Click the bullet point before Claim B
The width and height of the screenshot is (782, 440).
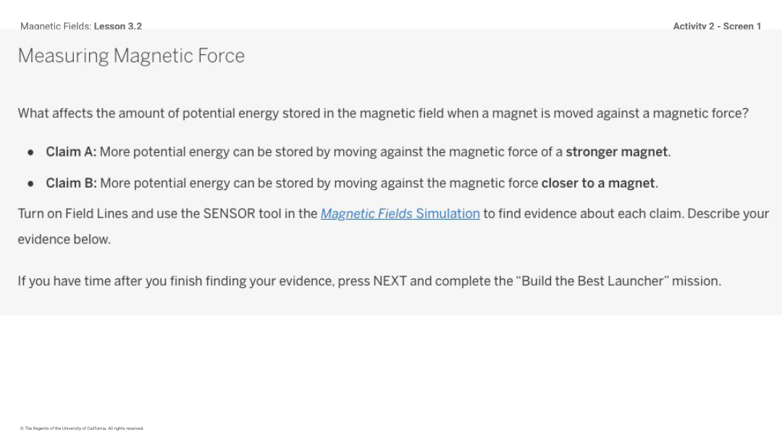[x=30, y=183]
